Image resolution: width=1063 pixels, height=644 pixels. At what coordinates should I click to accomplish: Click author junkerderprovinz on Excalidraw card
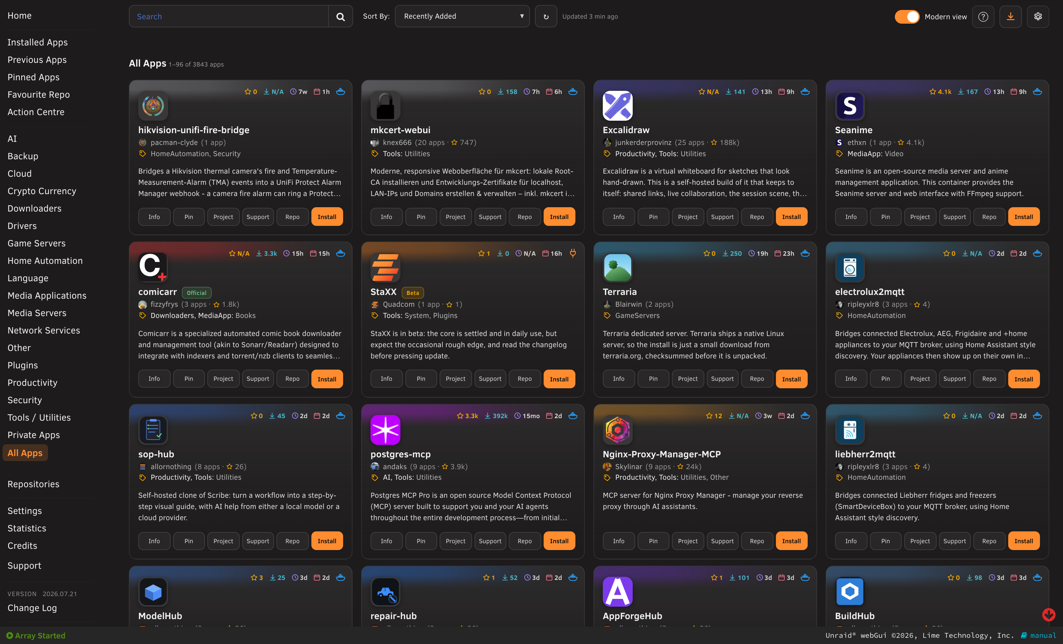(x=643, y=142)
